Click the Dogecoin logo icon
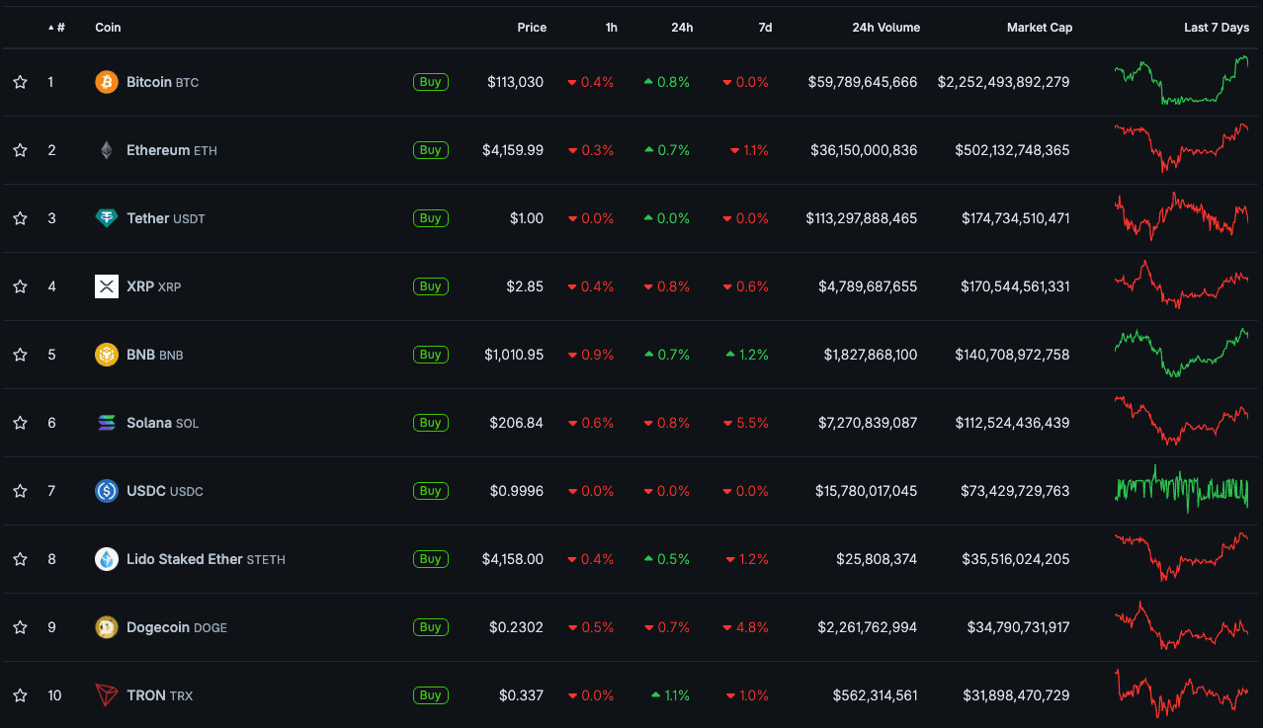This screenshot has width=1263, height=728. point(107,627)
